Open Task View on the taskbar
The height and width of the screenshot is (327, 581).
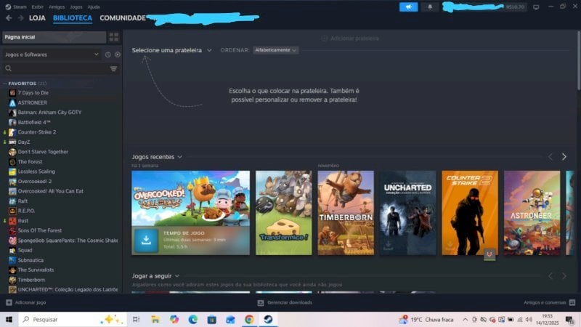click(x=136, y=319)
